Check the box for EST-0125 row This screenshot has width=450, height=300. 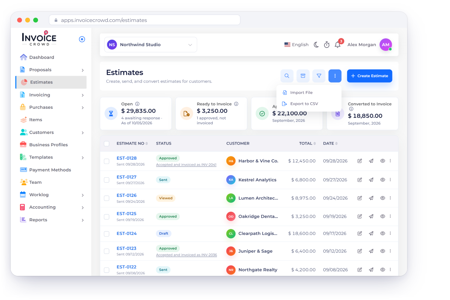point(107,217)
